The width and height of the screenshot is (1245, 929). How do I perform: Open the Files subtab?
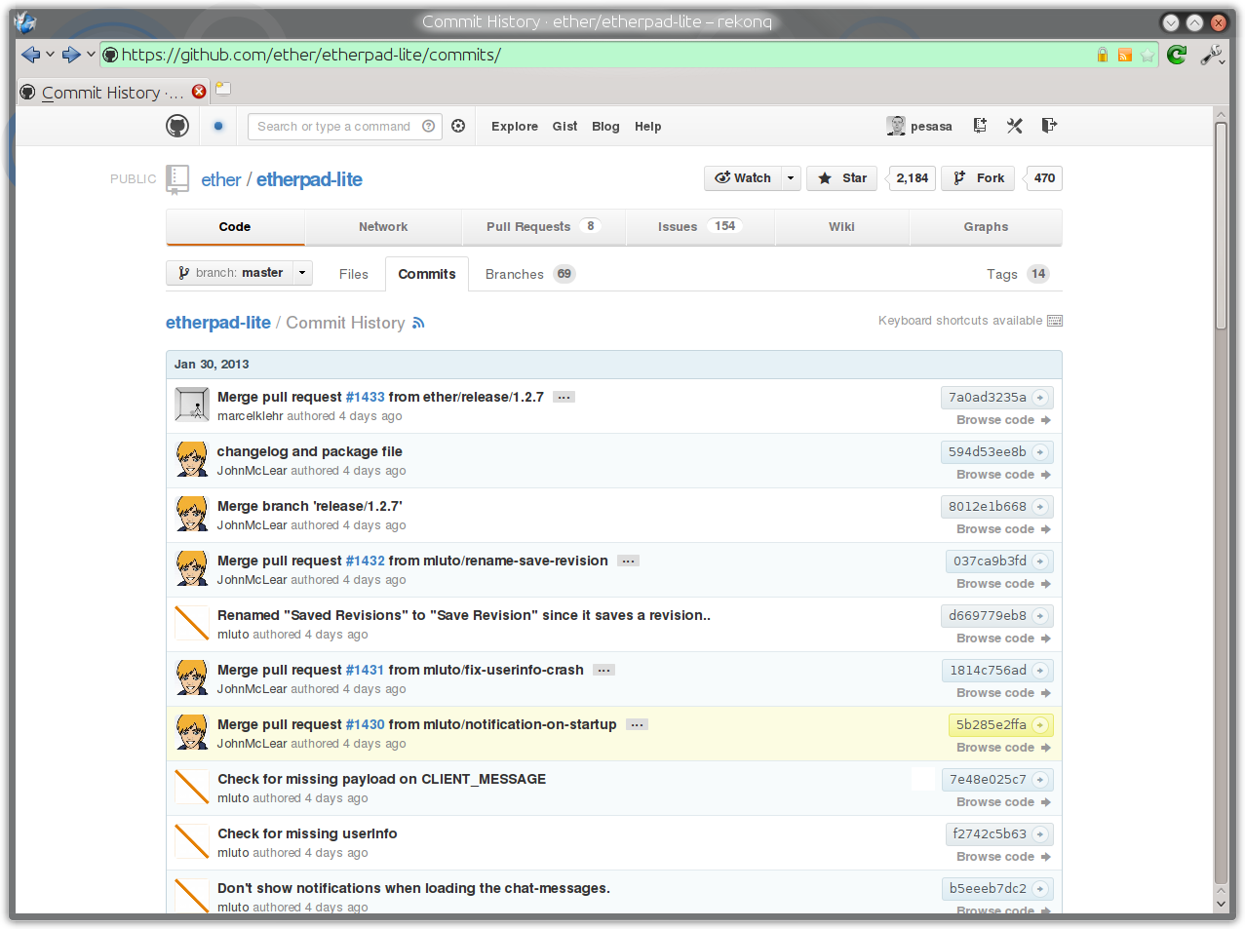[354, 274]
